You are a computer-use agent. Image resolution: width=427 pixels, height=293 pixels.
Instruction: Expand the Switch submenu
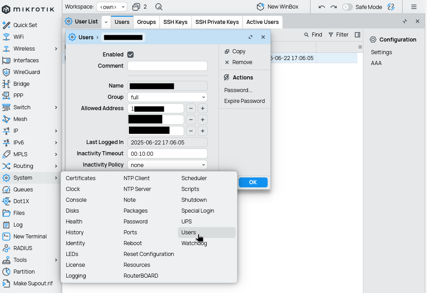(x=56, y=107)
